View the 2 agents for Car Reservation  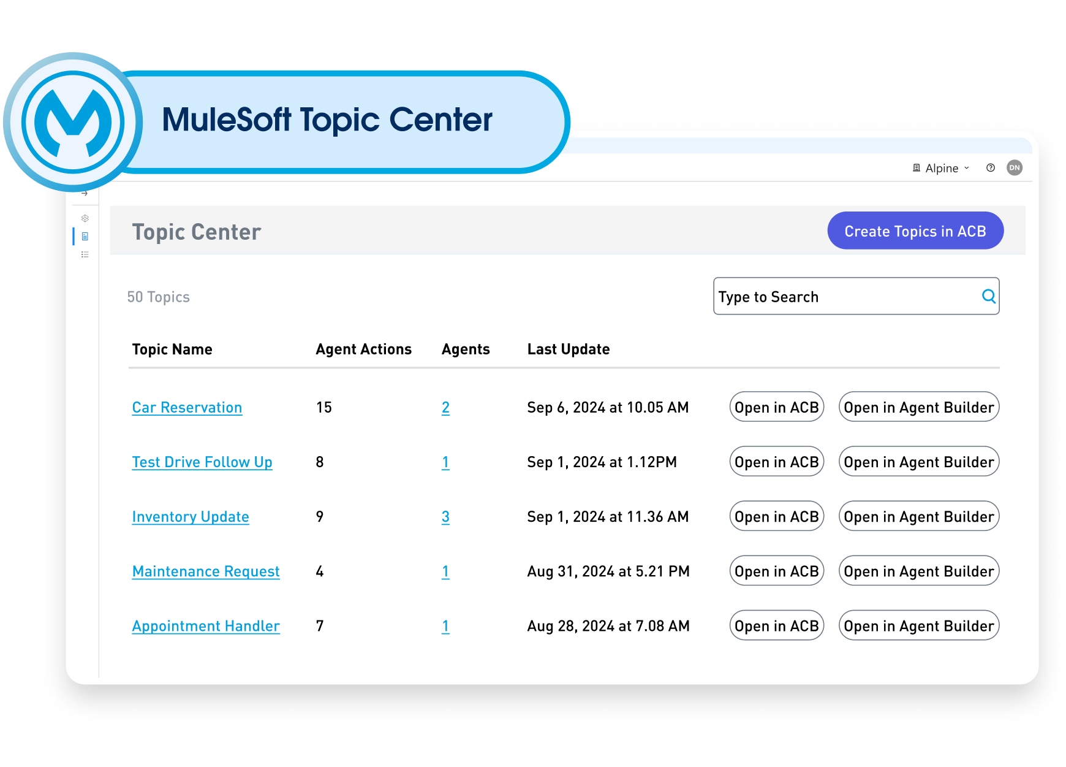[445, 408]
